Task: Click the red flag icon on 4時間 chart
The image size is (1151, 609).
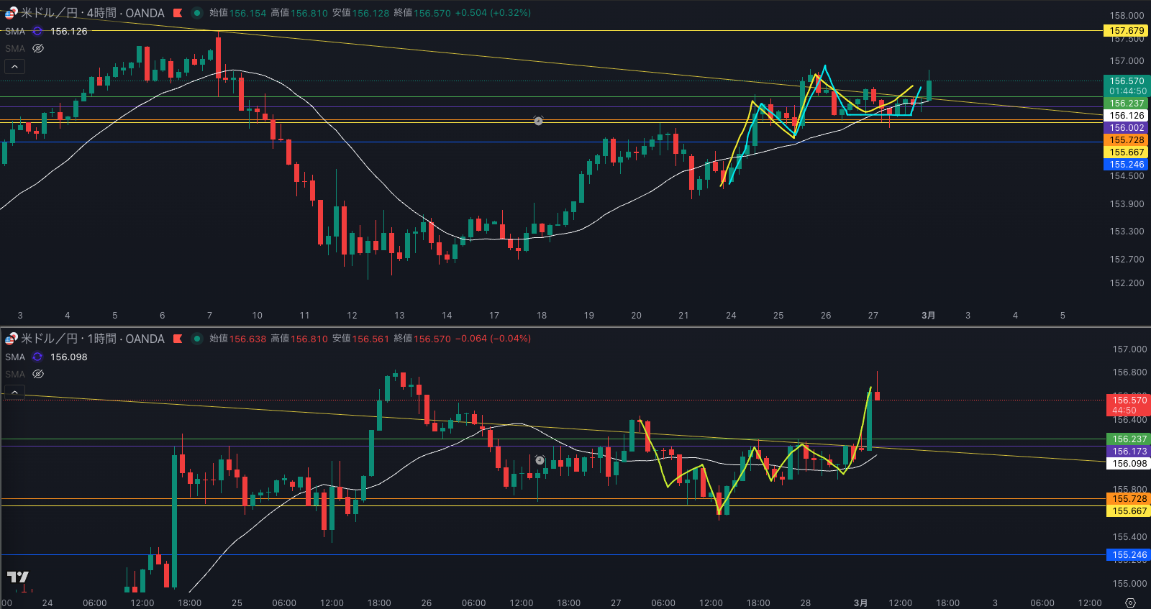Action: [x=178, y=13]
